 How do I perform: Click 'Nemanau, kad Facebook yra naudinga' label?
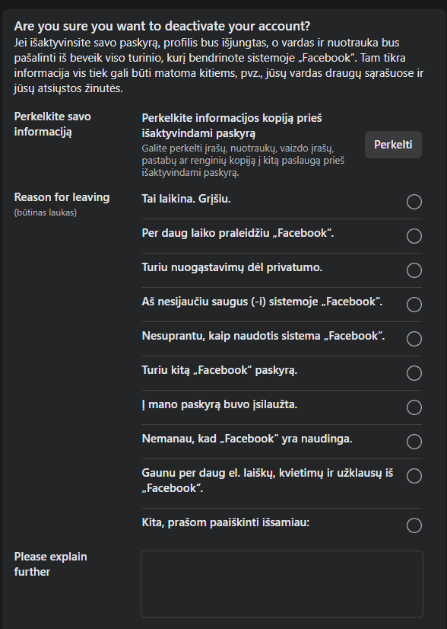click(247, 439)
